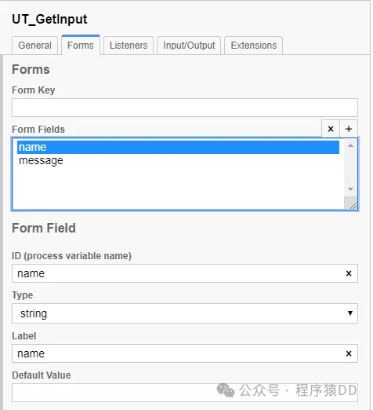Focus the Form Key input field
Image resolution: width=373 pixels, height=410 pixels.
pyautogui.click(x=185, y=108)
